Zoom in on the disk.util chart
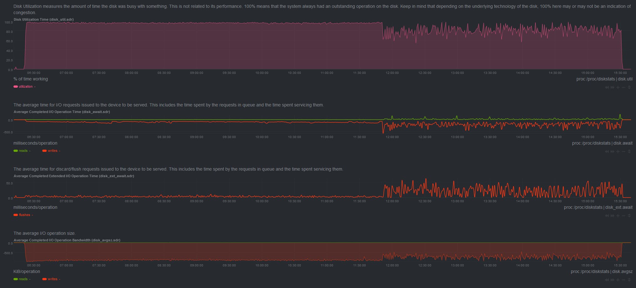 (x=618, y=87)
